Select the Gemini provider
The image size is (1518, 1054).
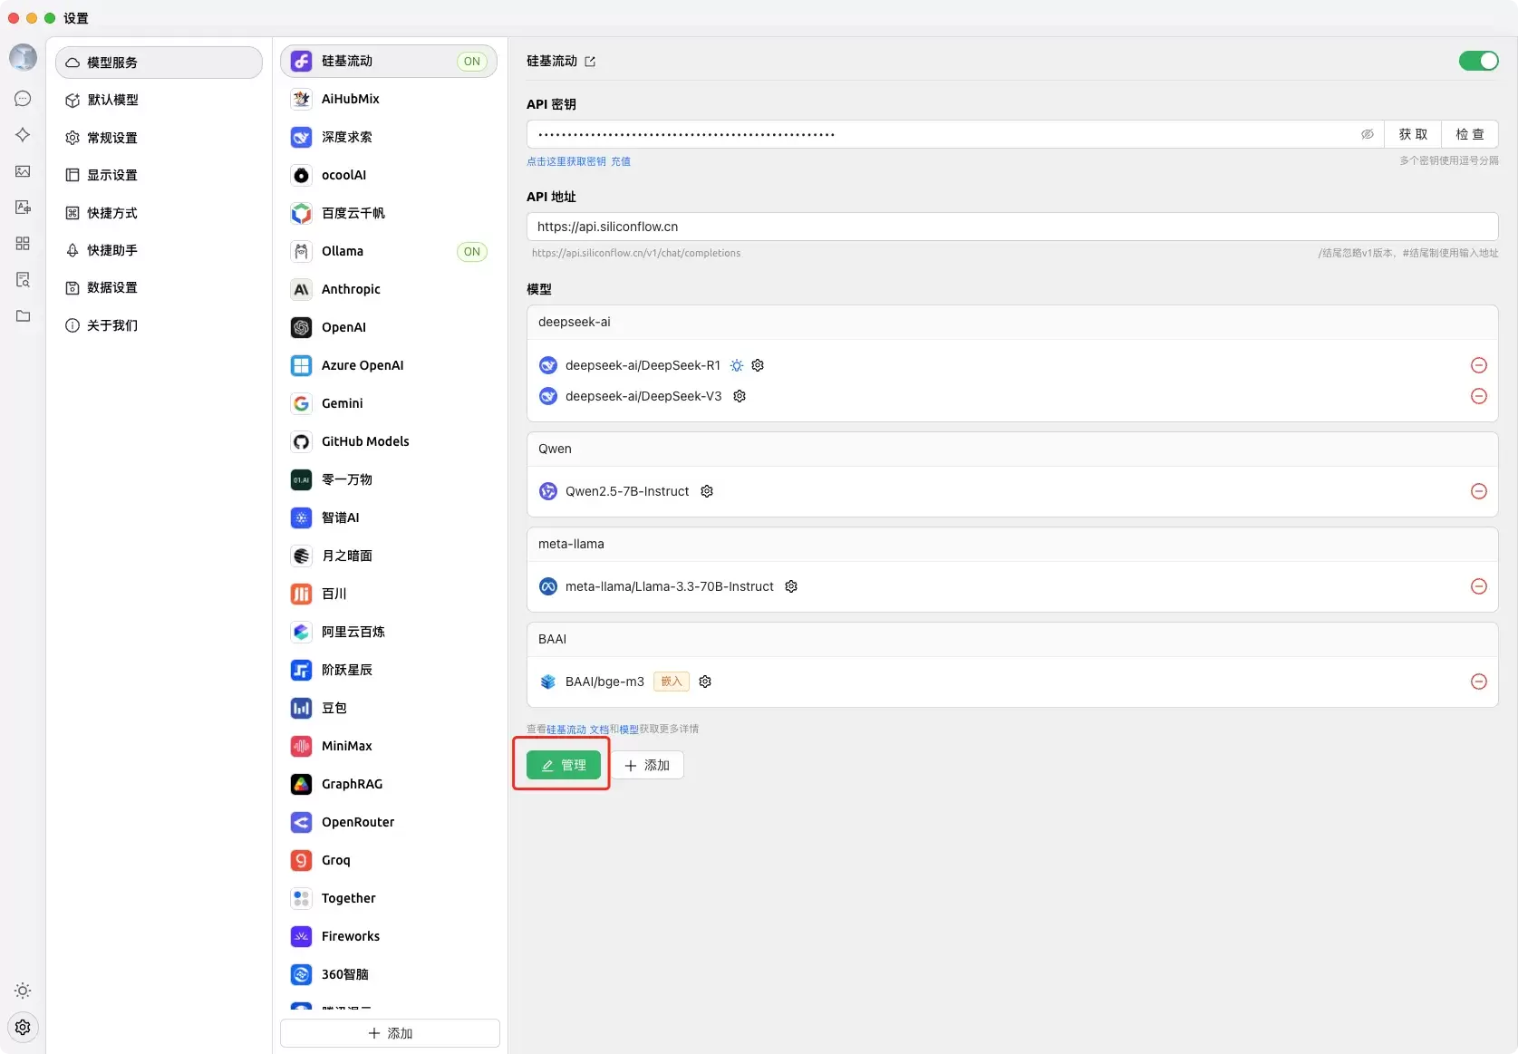tap(389, 403)
